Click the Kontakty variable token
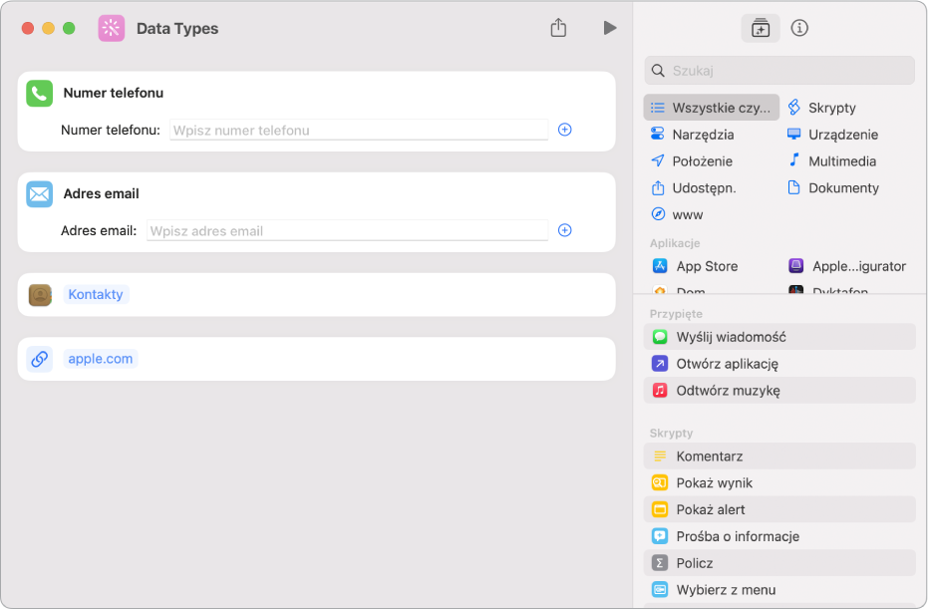Image resolution: width=928 pixels, height=610 pixels. (x=96, y=294)
